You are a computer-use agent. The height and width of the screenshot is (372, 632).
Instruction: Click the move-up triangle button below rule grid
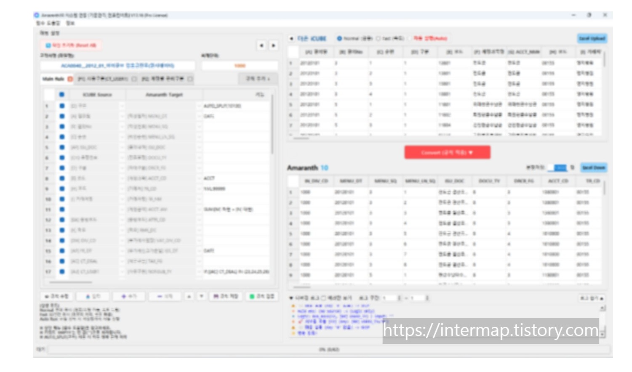coord(189,296)
